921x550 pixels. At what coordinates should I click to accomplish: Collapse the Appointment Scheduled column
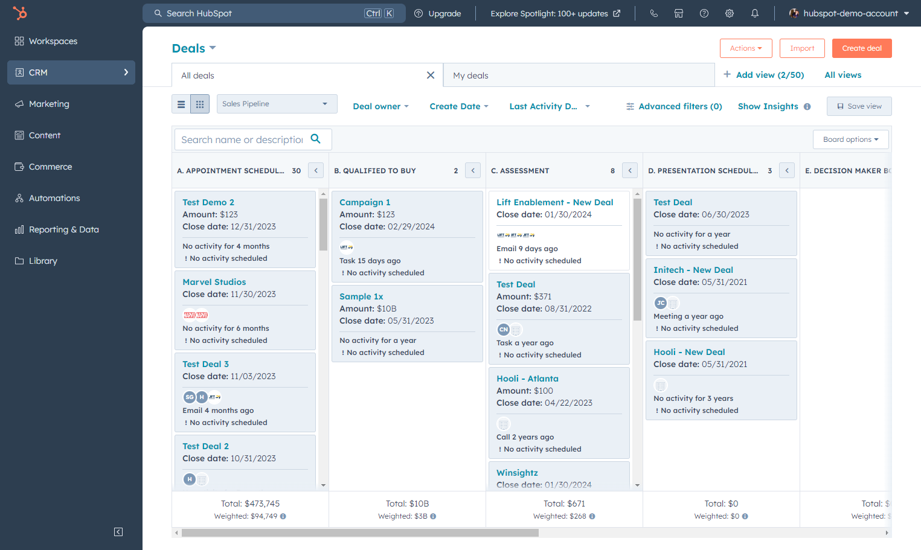click(x=316, y=171)
